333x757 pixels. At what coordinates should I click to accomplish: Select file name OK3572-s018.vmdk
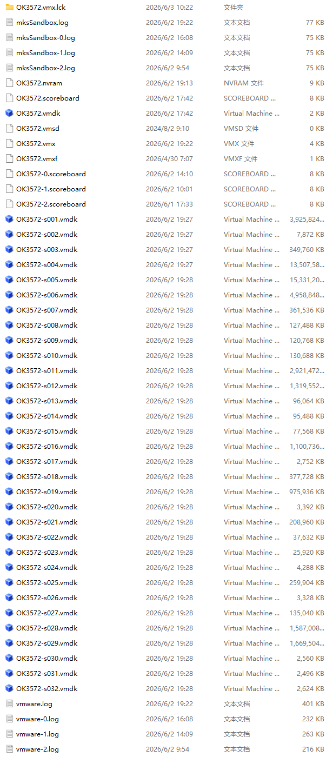[47, 477]
